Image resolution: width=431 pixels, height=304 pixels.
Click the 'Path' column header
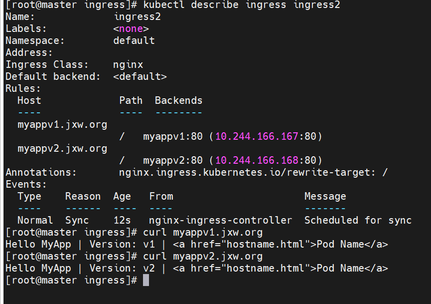pyautogui.click(x=131, y=100)
